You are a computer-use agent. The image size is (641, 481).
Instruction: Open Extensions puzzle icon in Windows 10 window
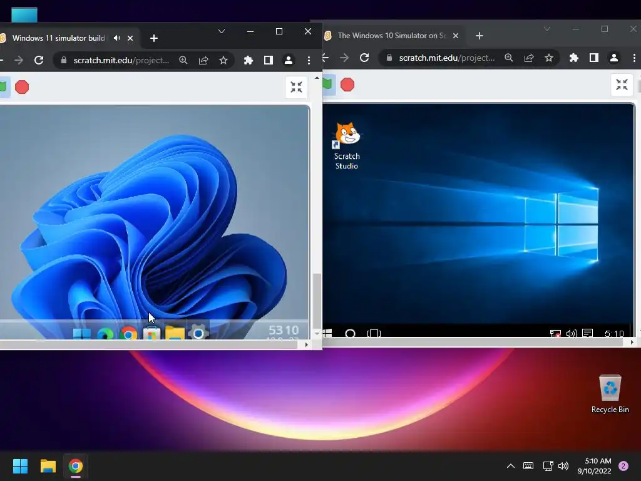[573, 58]
